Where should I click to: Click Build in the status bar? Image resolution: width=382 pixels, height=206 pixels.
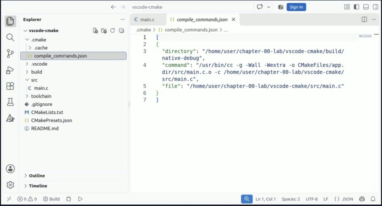pos(51,199)
